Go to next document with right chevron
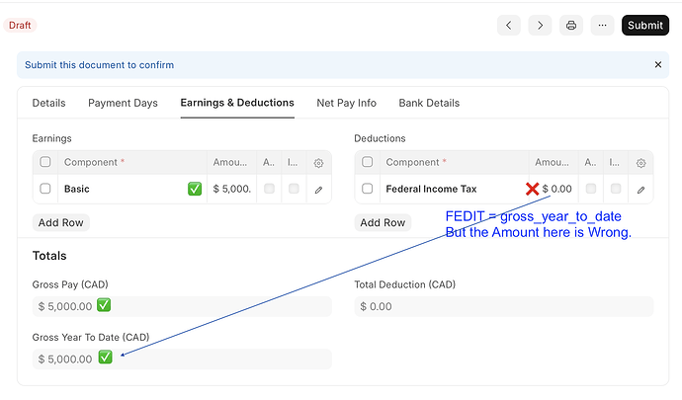Image resolution: width=682 pixels, height=400 pixels. (540, 26)
